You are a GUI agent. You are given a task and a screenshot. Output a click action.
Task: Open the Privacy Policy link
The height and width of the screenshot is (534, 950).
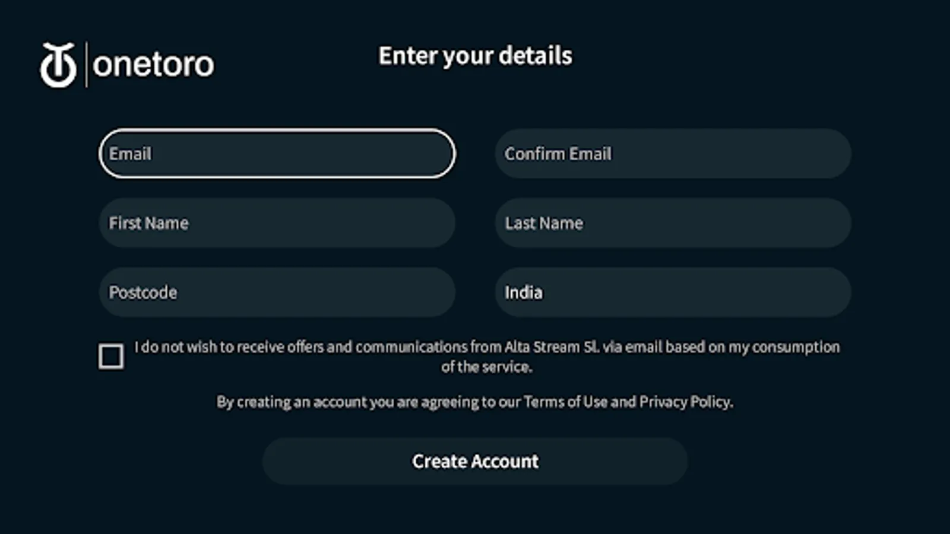pos(685,402)
